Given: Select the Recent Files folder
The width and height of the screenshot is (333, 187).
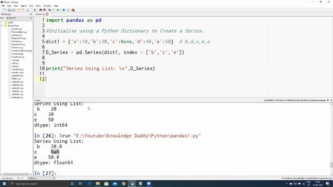Looking at the screenshot, I should [13, 25].
